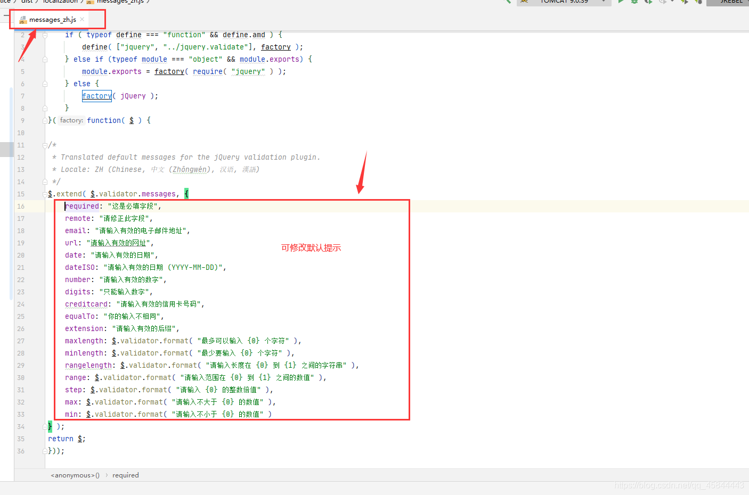Click 'return $;' statement on line 24
The width and height of the screenshot is (749, 495).
pos(67,439)
